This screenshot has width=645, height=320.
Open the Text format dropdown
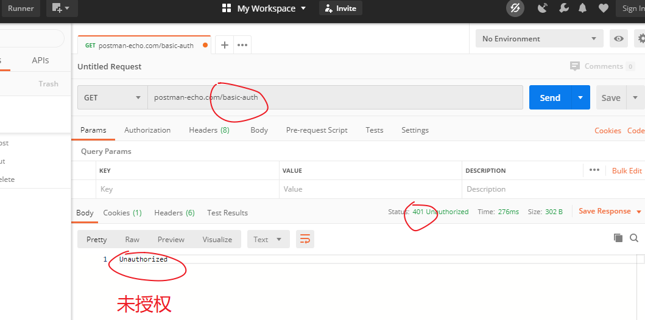(268, 239)
